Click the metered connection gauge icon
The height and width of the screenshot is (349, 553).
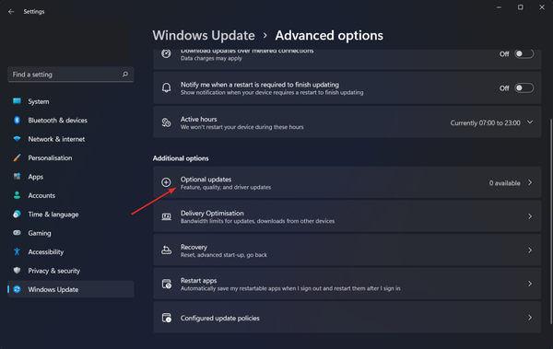(166, 53)
